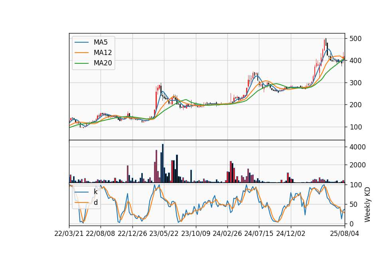
Task: Click the 100 price axis tick label
Action: coord(355,127)
